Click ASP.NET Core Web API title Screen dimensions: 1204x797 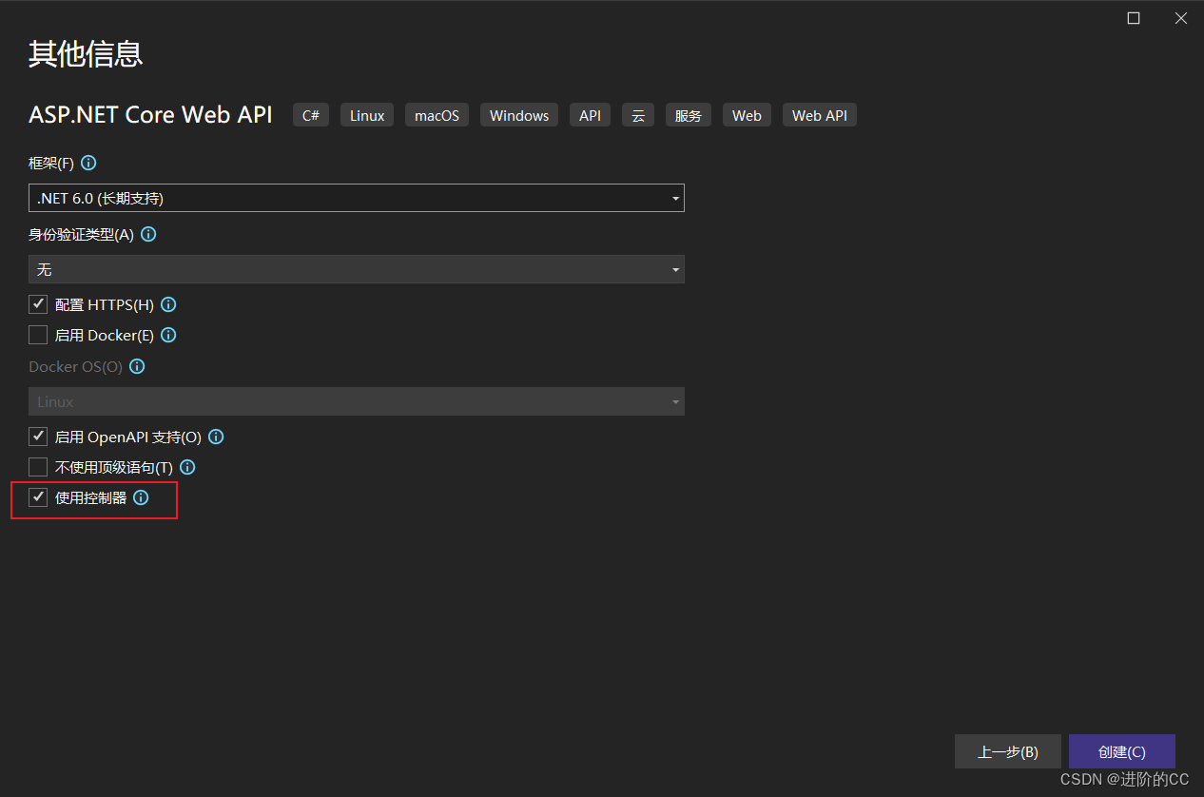(x=150, y=115)
